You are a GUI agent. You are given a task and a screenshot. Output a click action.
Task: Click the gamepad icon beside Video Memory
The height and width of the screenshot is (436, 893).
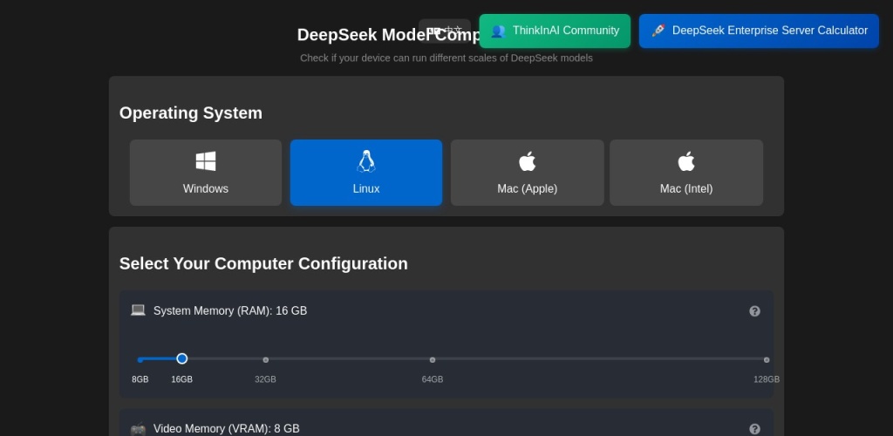[138, 429]
